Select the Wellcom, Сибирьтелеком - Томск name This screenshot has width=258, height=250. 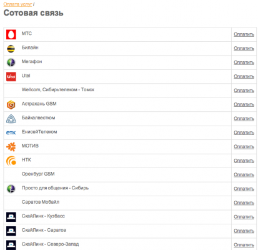click(58, 89)
